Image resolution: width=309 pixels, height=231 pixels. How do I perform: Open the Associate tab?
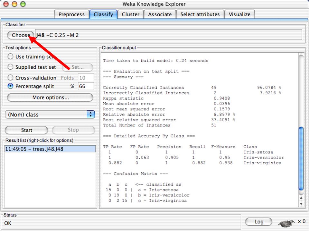tap(160, 14)
